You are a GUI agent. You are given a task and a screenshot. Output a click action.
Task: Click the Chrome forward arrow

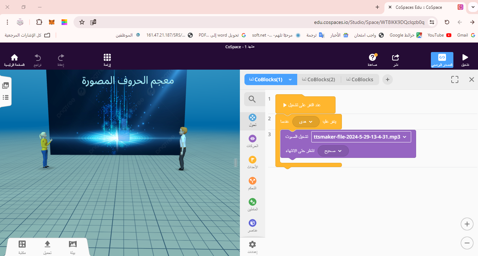[x=472, y=22]
